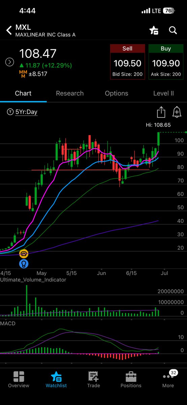The image size is (187, 405).
Task: Expand quote details round chevron button
Action: [x=9, y=62]
